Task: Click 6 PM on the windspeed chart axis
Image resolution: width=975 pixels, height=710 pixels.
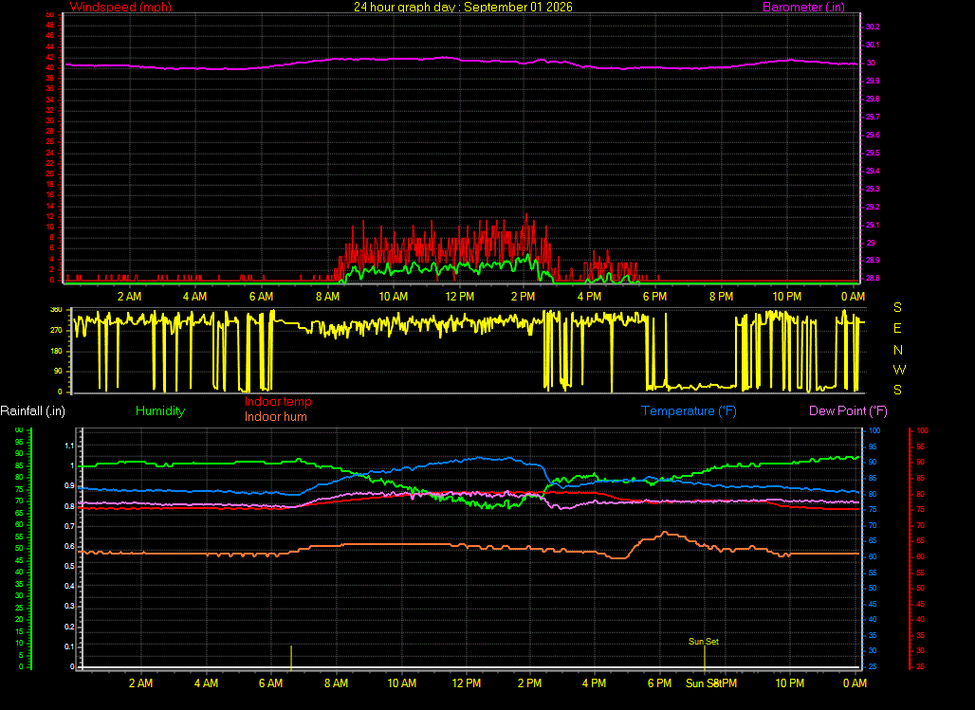Action: point(654,297)
